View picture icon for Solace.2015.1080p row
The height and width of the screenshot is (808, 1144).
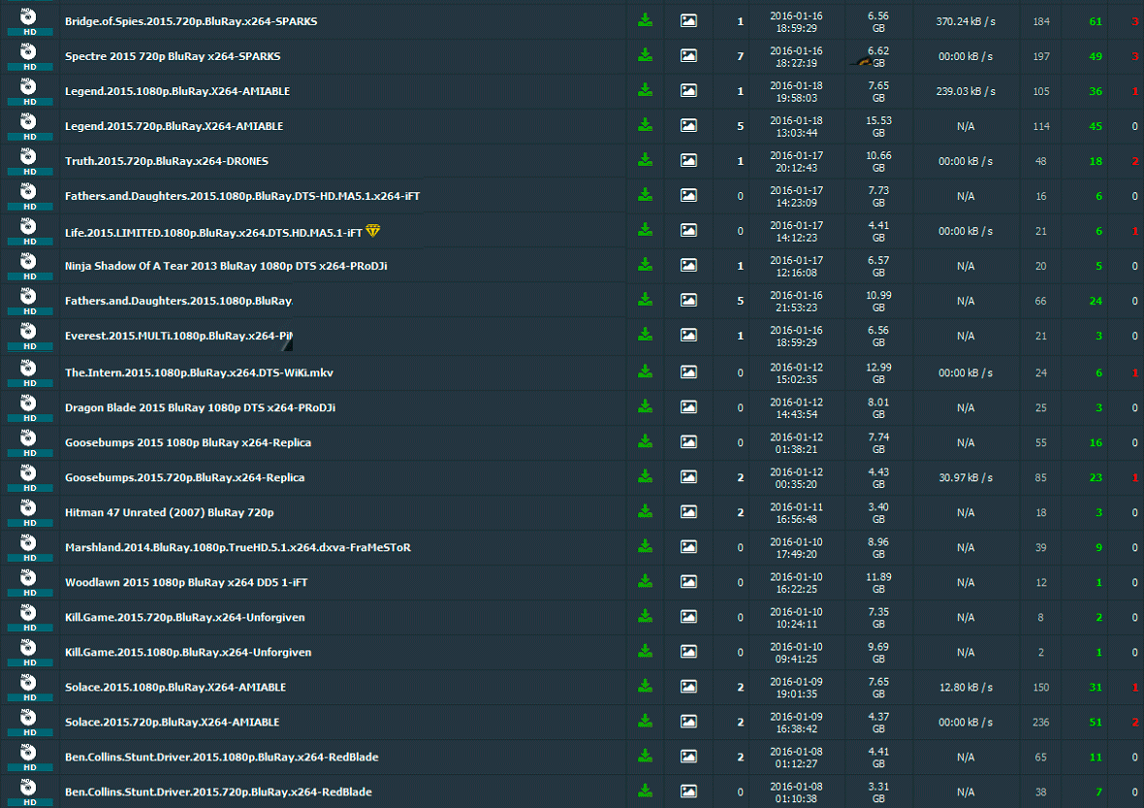(688, 687)
